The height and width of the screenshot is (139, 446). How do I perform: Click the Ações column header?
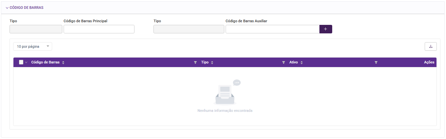point(429,62)
